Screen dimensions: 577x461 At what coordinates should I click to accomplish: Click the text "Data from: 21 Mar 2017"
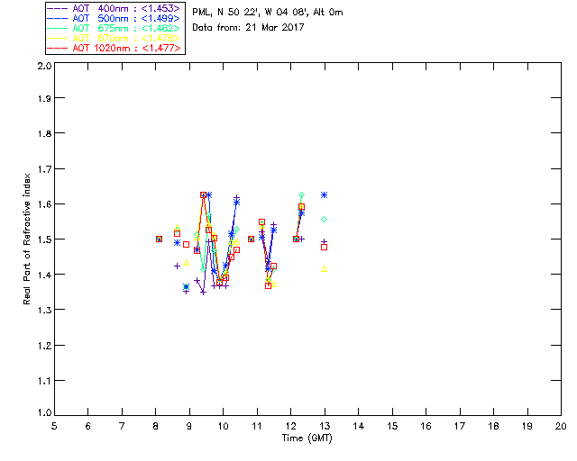(x=248, y=27)
